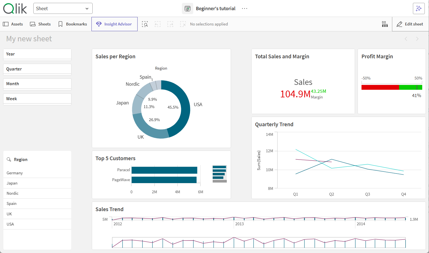Launch Insight Advisor
The width and height of the screenshot is (429, 253).
tap(114, 24)
